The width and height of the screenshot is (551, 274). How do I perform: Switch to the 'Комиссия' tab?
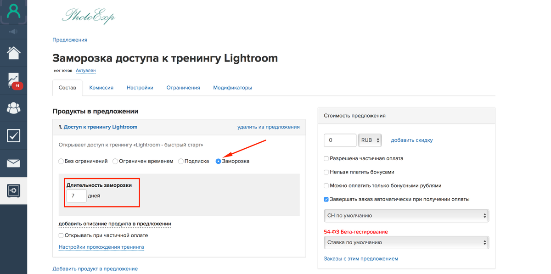coord(101,88)
